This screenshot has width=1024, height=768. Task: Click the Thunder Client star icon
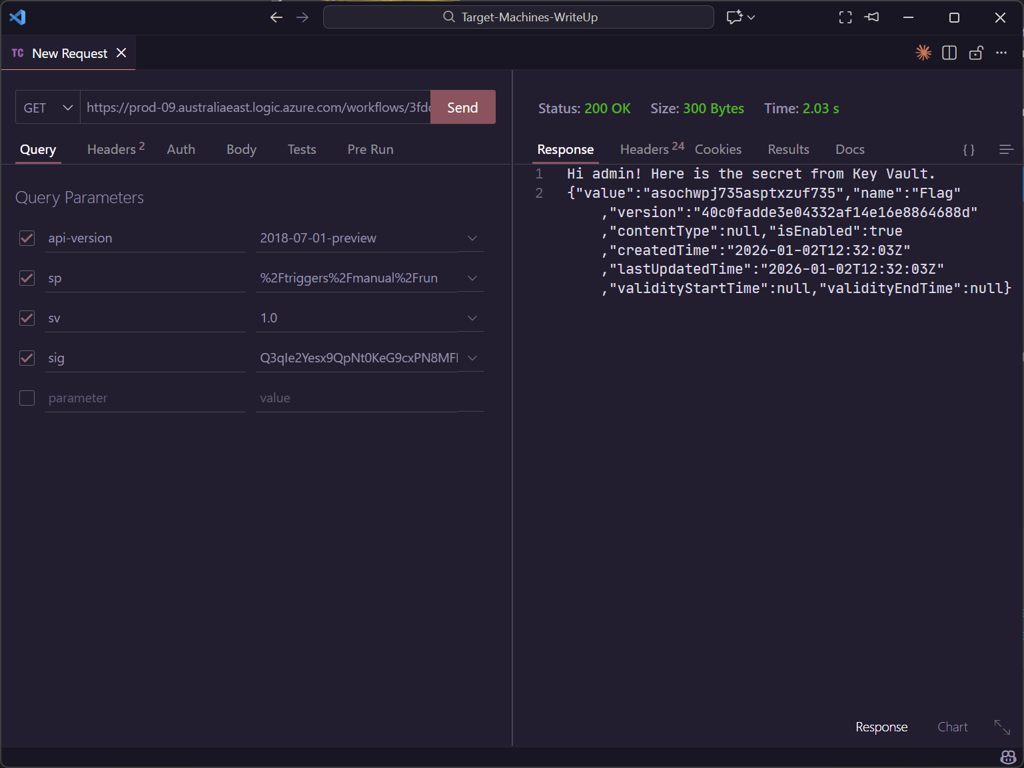(x=923, y=53)
